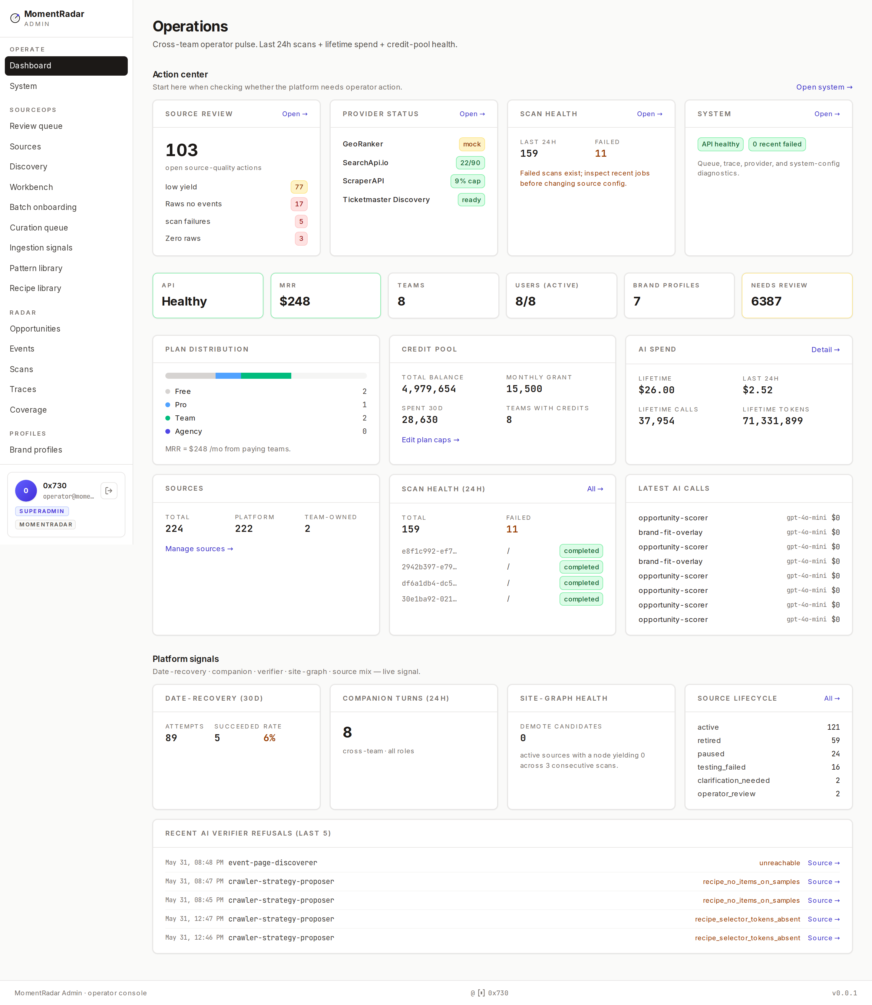Image resolution: width=872 pixels, height=1005 pixels.
Task: Click the SUPERADMIN role badge
Action: coord(42,511)
